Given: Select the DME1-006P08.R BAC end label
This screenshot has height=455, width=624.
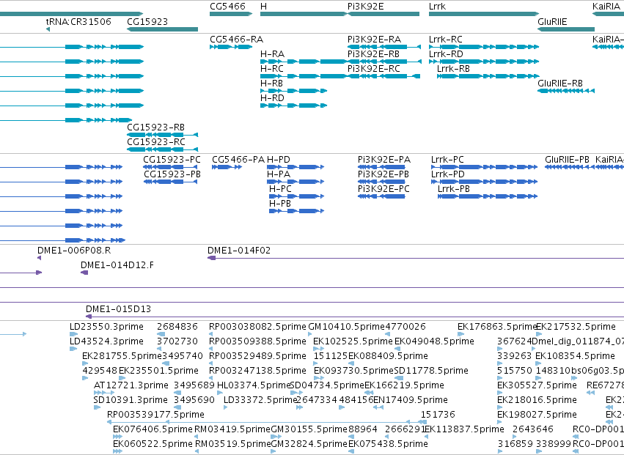Looking at the screenshot, I should click(74, 251).
